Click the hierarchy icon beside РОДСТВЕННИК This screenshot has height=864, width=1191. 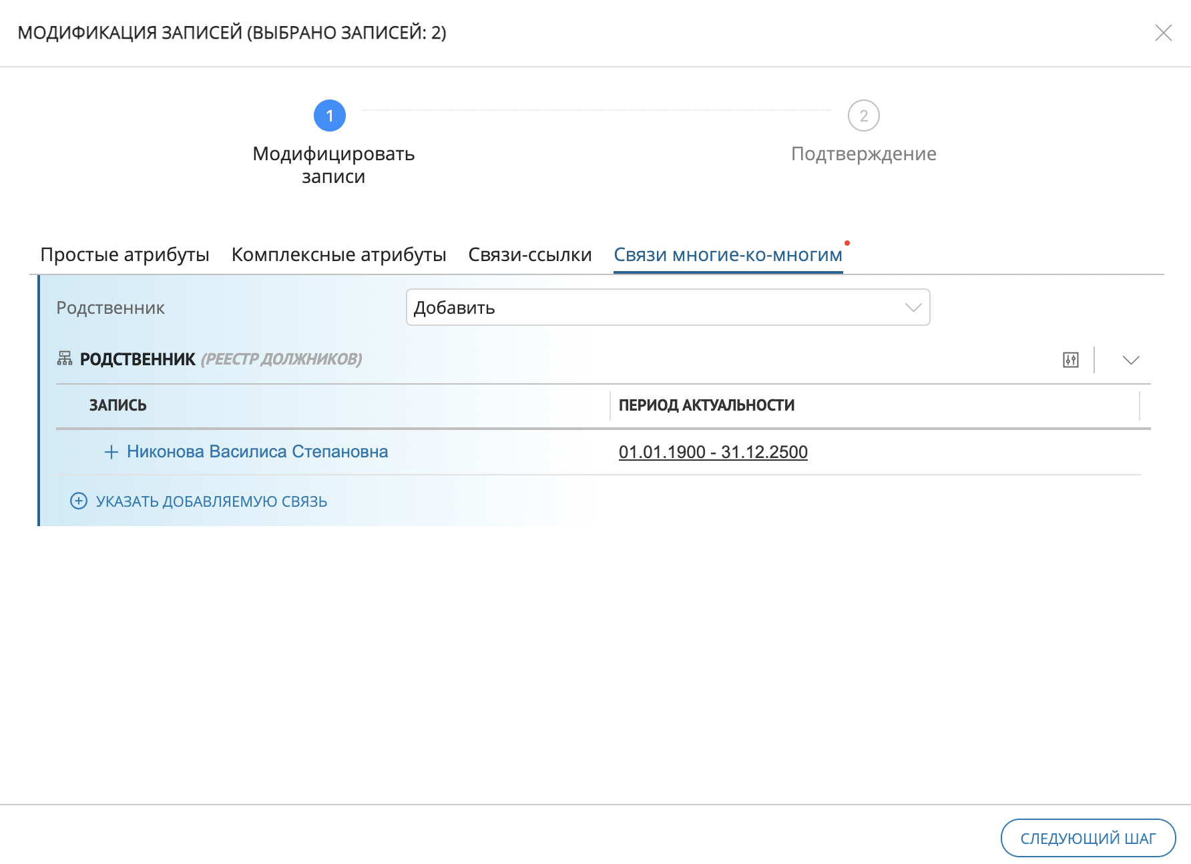[65, 359]
